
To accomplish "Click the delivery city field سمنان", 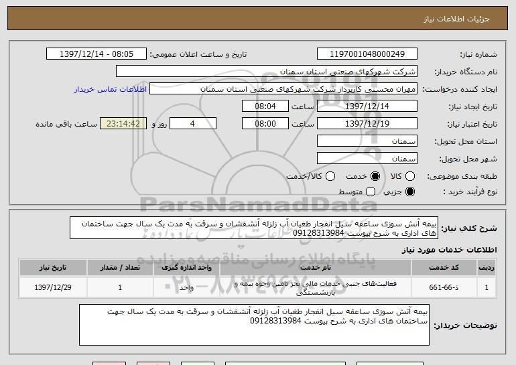I will [x=367, y=159].
